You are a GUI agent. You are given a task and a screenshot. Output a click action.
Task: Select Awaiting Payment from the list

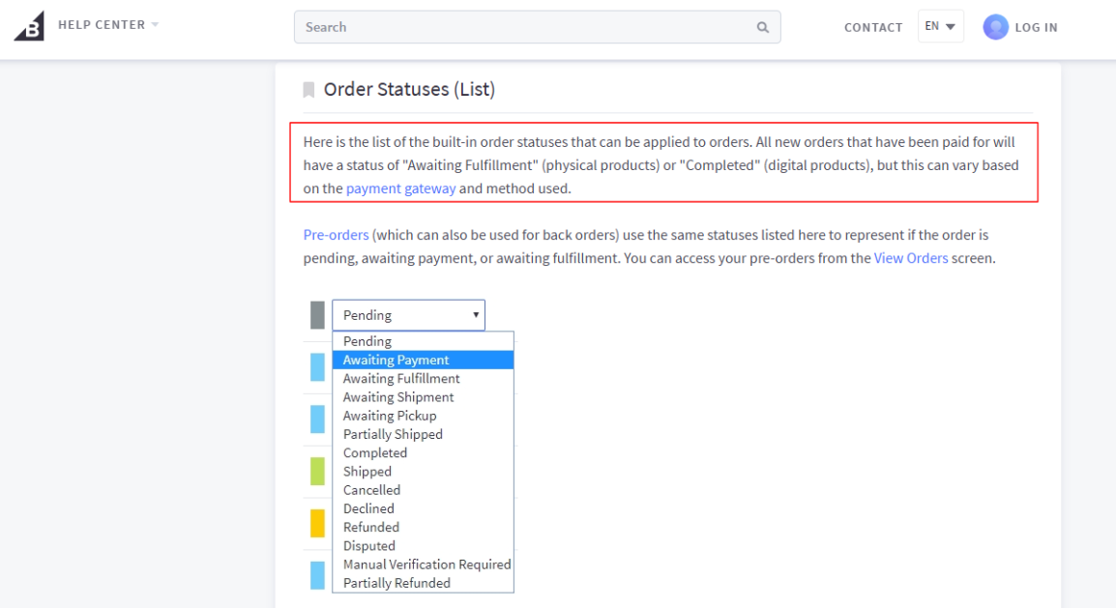pyautogui.click(x=423, y=360)
